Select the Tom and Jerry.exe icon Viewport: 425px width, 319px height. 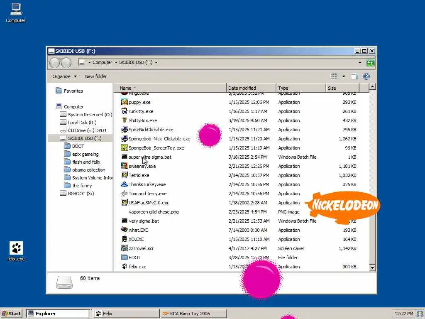(x=125, y=194)
